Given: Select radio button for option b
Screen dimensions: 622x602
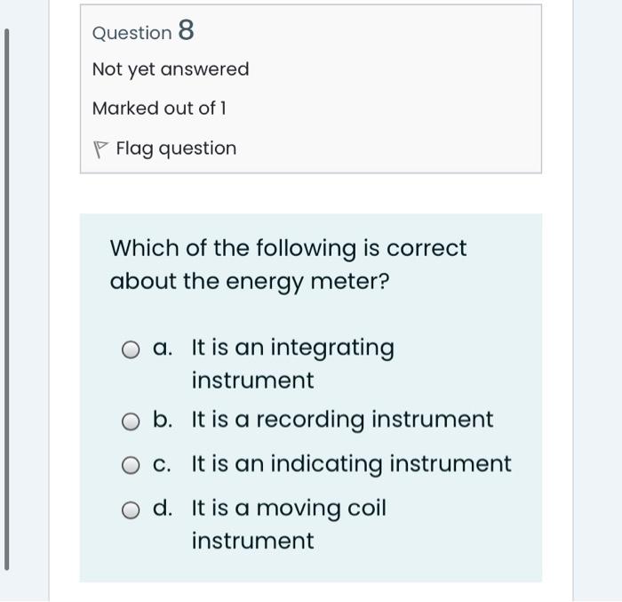Looking at the screenshot, I should 132,421.
